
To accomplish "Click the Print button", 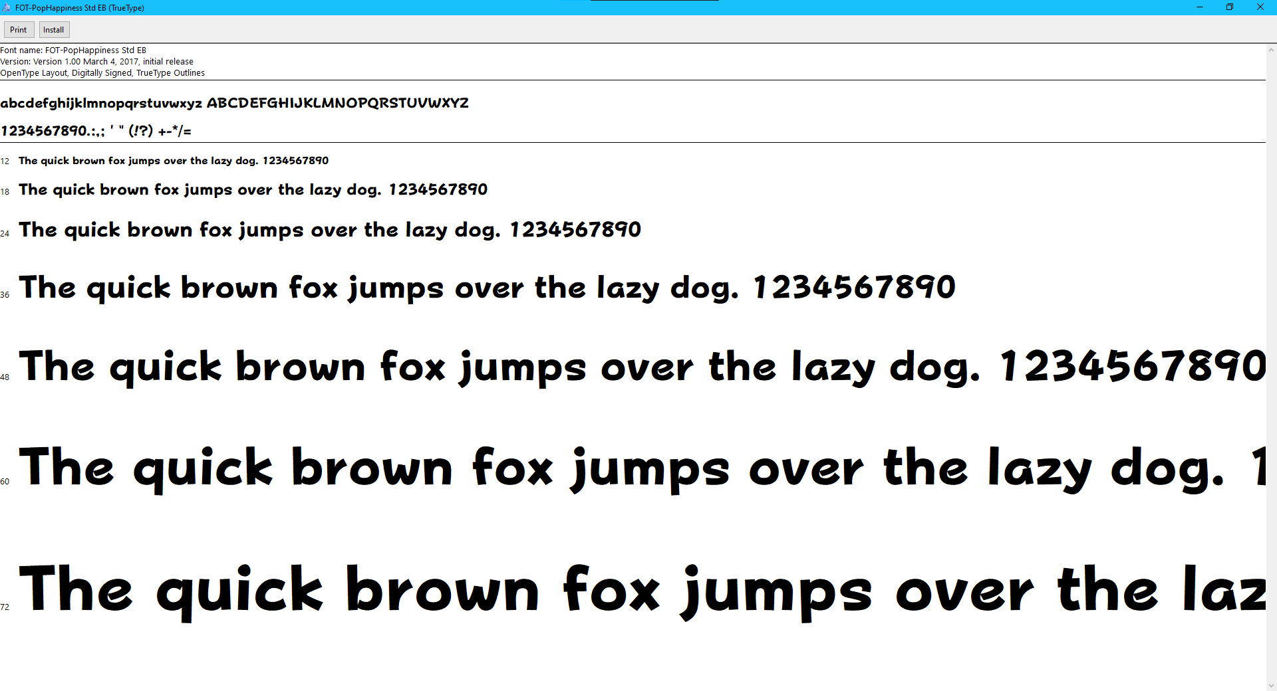I will (x=19, y=30).
